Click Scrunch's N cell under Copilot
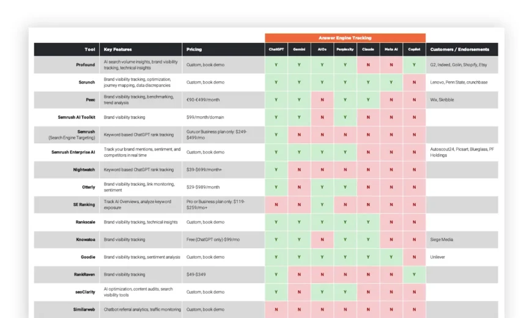Image resolution: width=532 pixels, height=318 pixels. point(414,82)
